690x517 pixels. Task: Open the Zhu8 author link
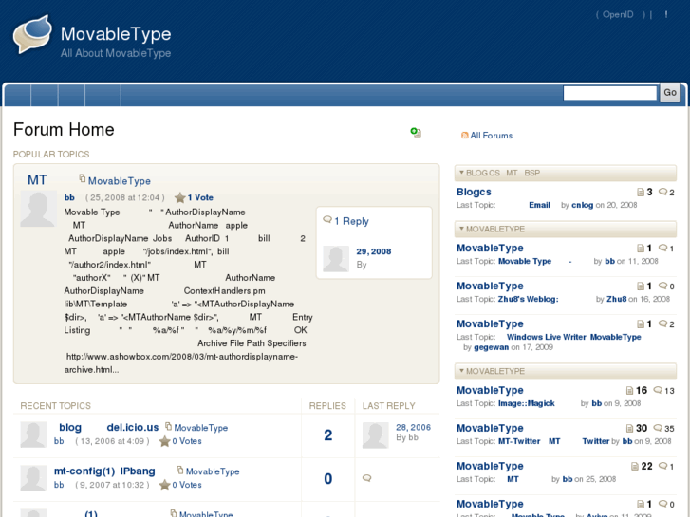click(x=617, y=299)
